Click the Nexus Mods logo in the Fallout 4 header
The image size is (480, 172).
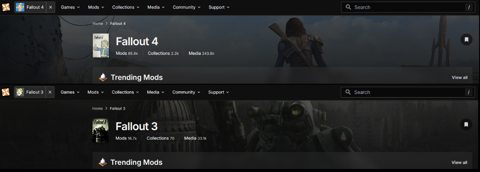(x=6, y=7)
